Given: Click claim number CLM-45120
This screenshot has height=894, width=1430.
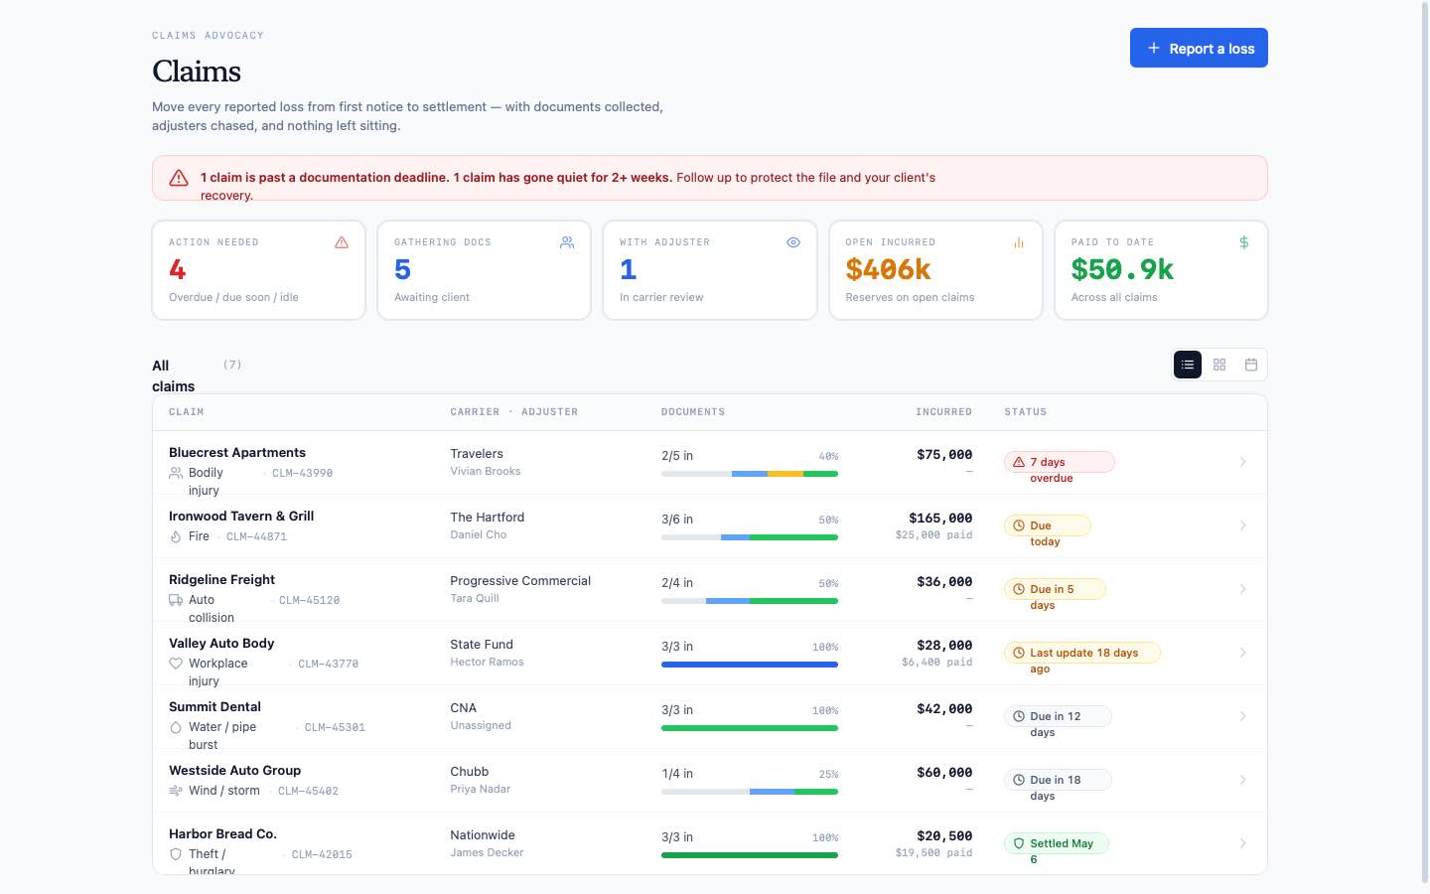Looking at the screenshot, I should coord(309,601).
